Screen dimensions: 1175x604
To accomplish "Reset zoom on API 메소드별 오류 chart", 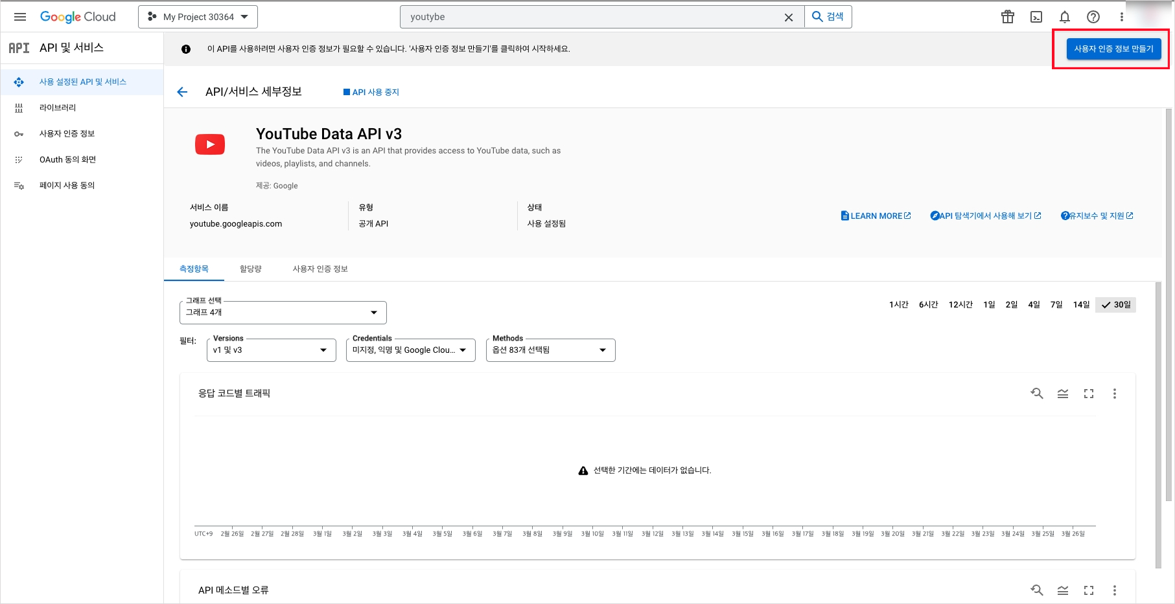I will click(1037, 590).
